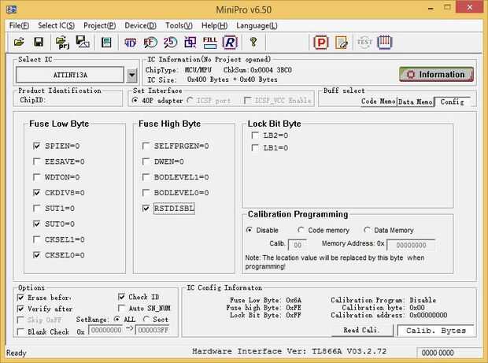Select Data Memory calibration option
The height and width of the screenshot is (363, 488).
(367, 230)
